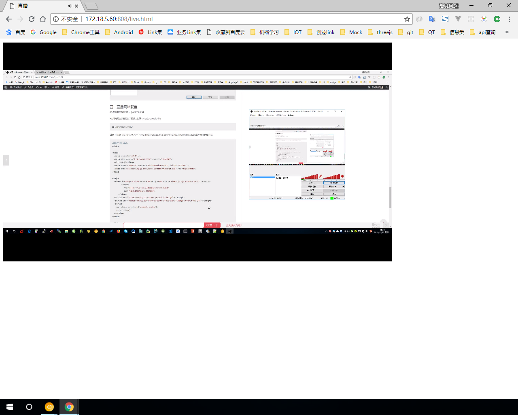Expand the 创迹link bookmark folder
Viewport: 518px width, 415px height.
[321, 32]
